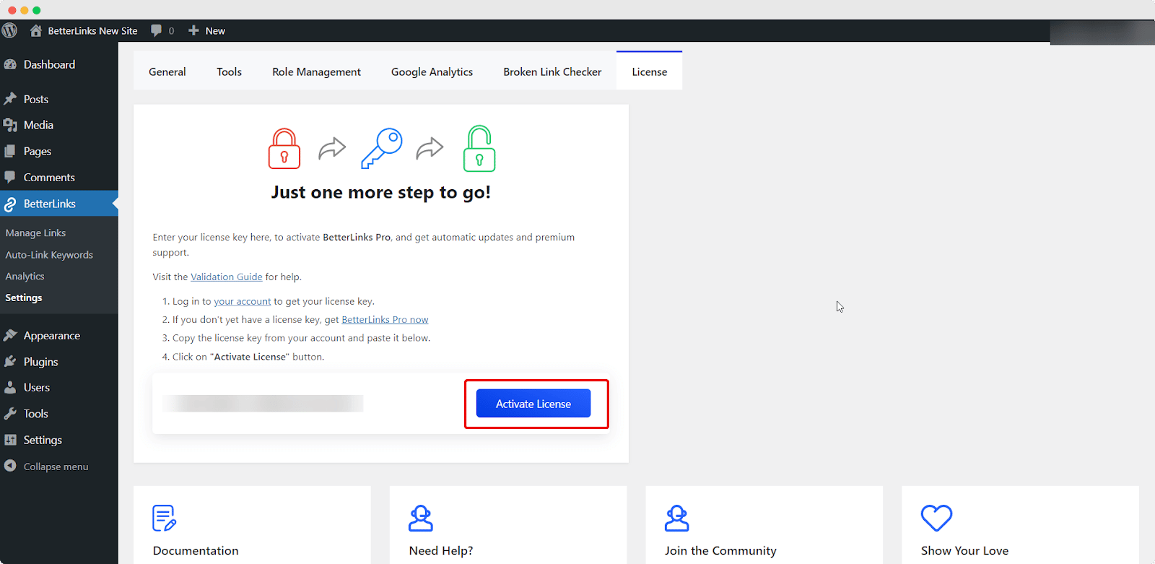This screenshot has width=1155, height=564.
Task: Click the Pages icon in sidebar
Action: [10, 151]
